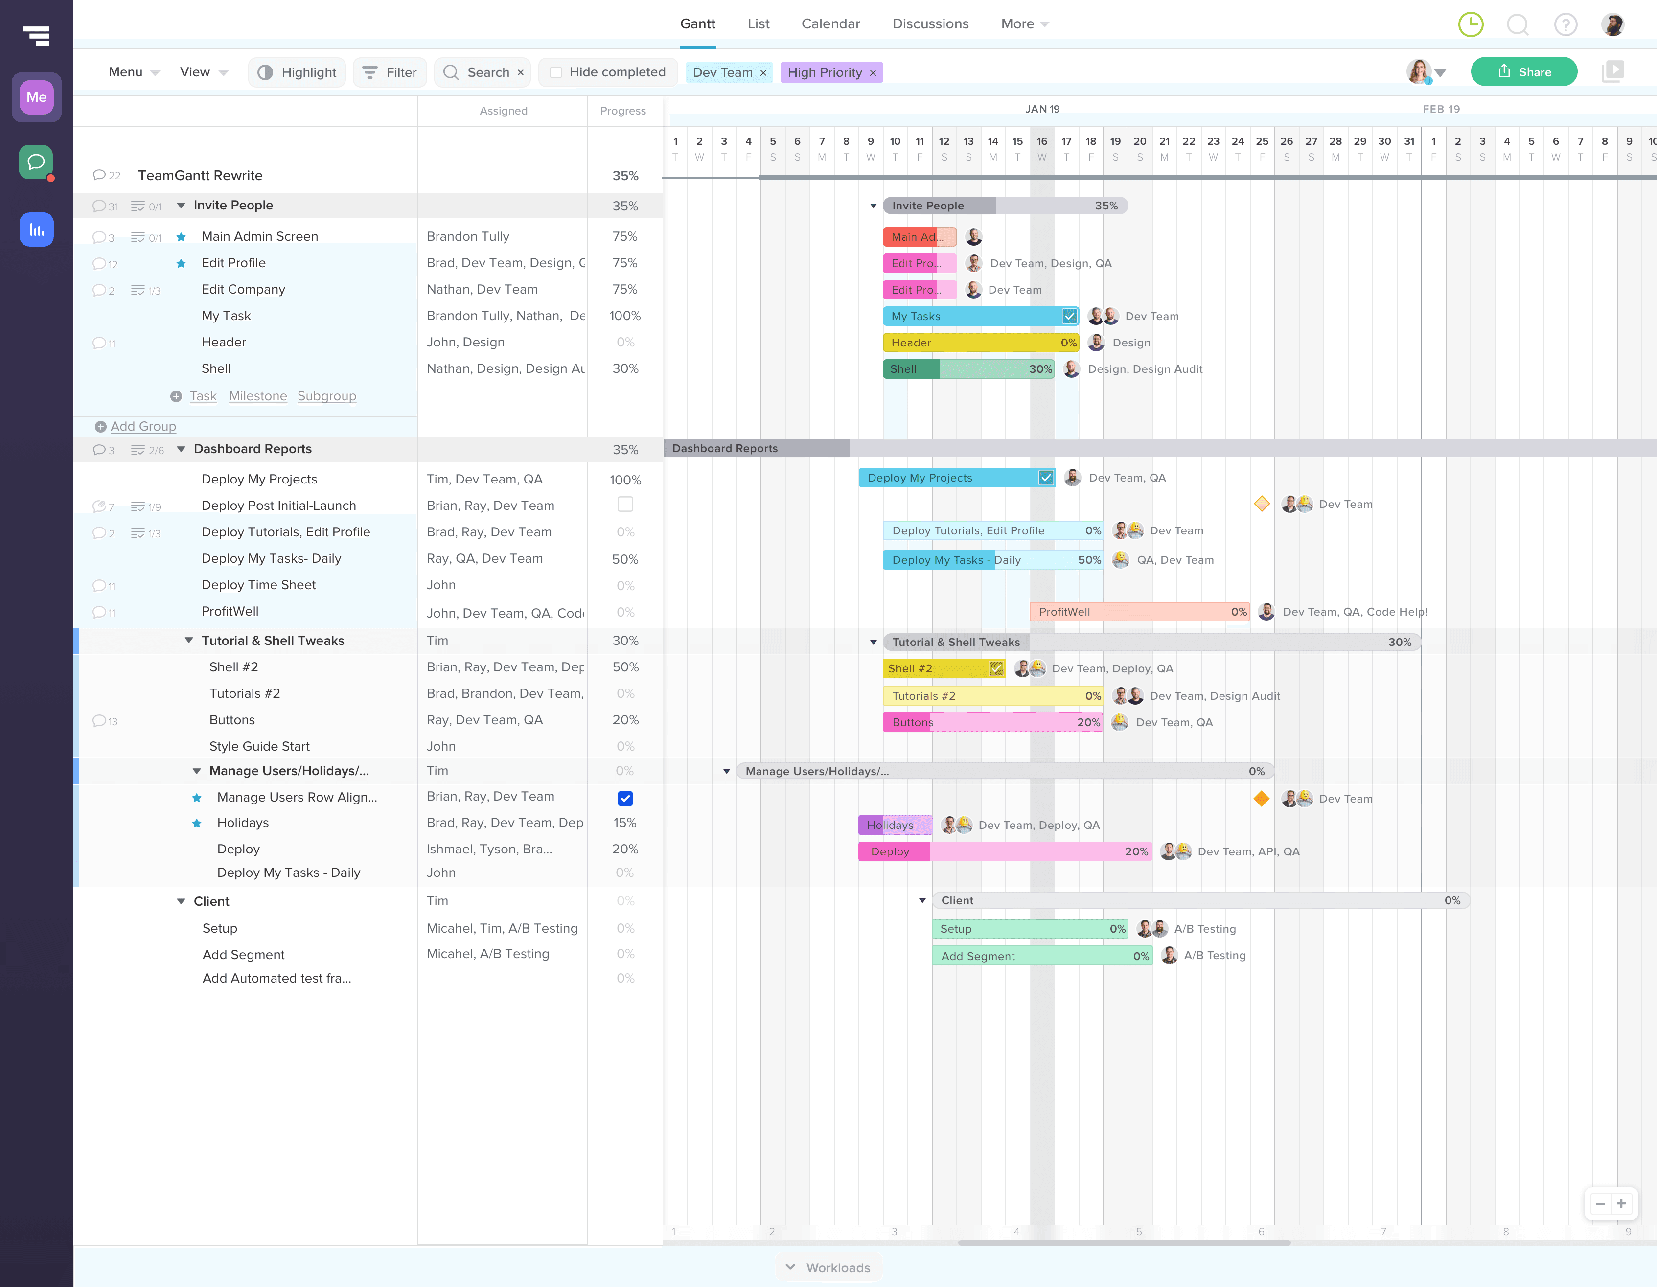Expand the Workloads panel

[x=828, y=1267]
